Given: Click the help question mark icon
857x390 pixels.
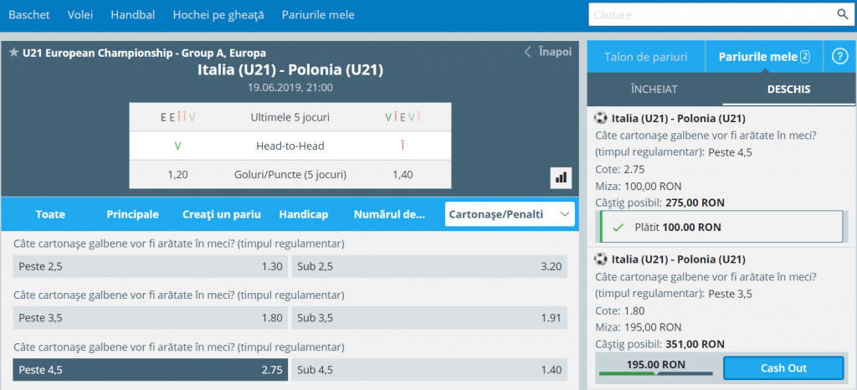Looking at the screenshot, I should point(840,57).
